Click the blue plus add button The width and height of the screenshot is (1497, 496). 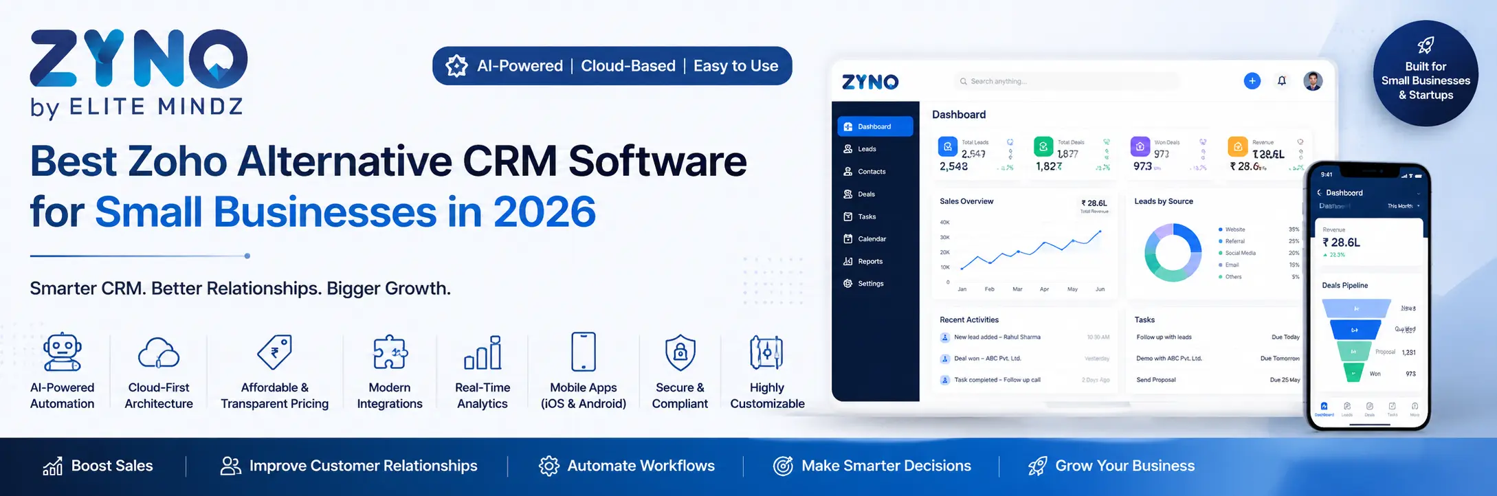[x=1252, y=81]
